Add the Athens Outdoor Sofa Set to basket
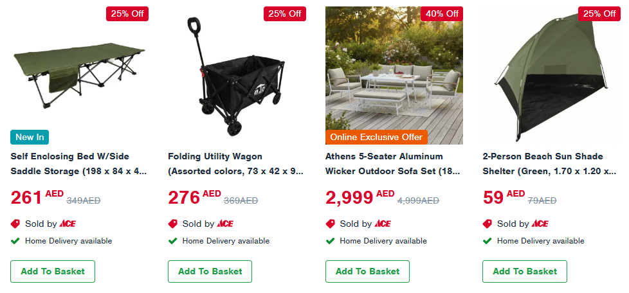This screenshot has height=293, width=629. pos(367,271)
